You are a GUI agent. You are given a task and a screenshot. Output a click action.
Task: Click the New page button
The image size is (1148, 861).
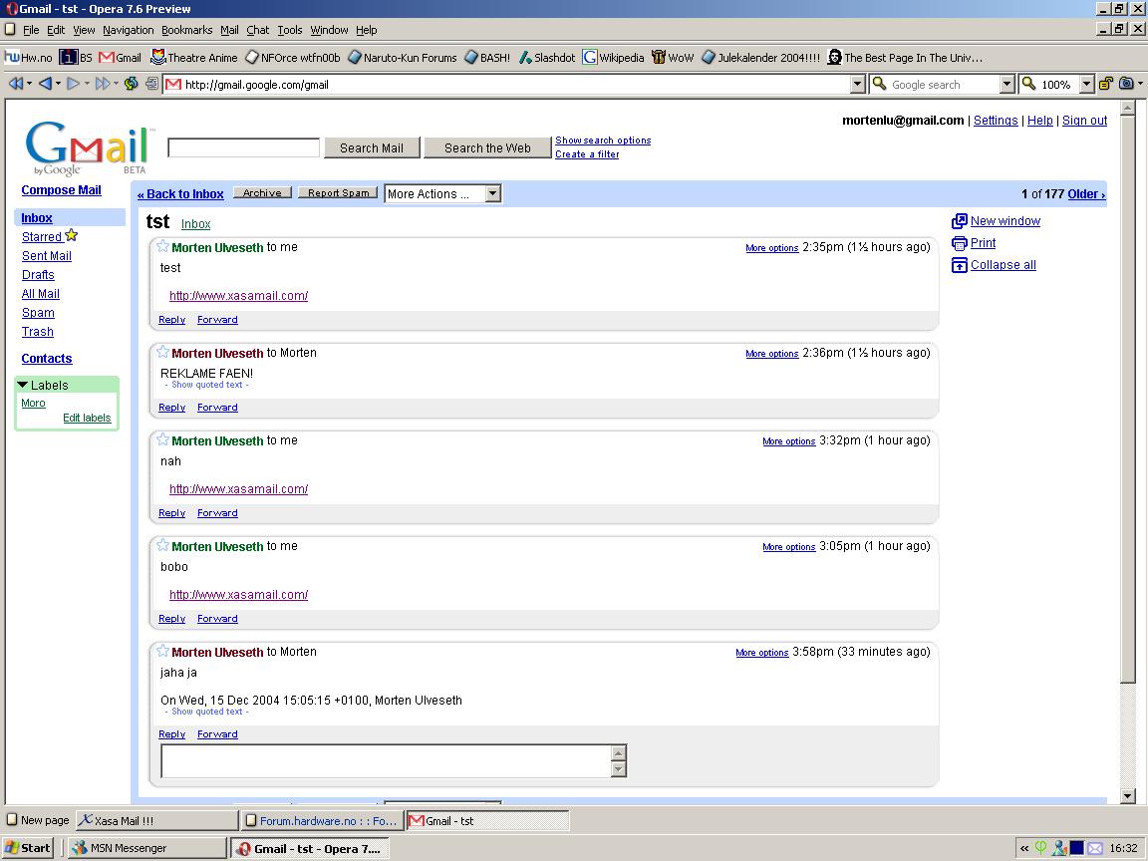click(x=37, y=820)
